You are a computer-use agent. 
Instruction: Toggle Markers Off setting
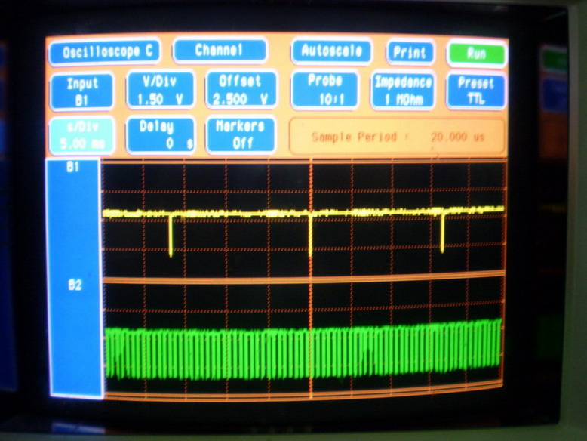click(240, 135)
